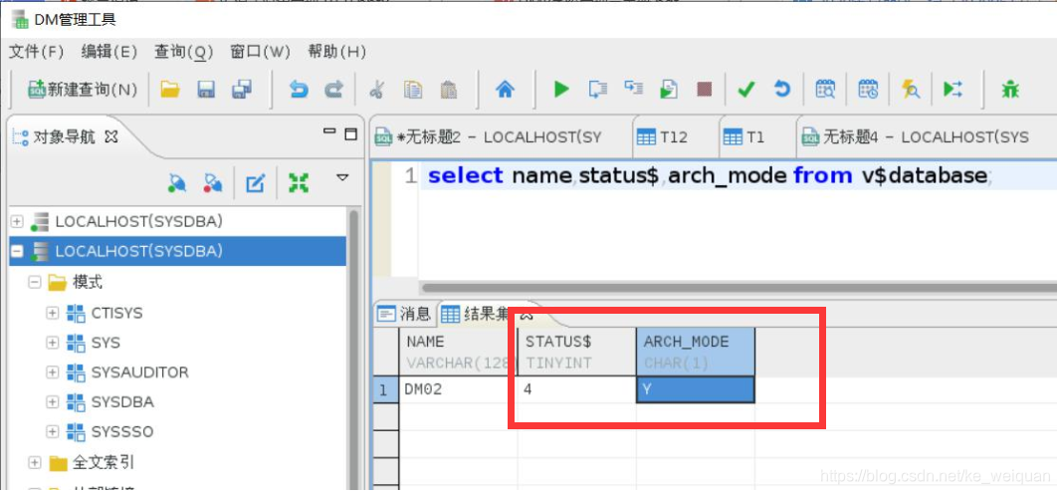Click the red Stop execution icon
The width and height of the screenshot is (1059, 494).
(x=705, y=90)
